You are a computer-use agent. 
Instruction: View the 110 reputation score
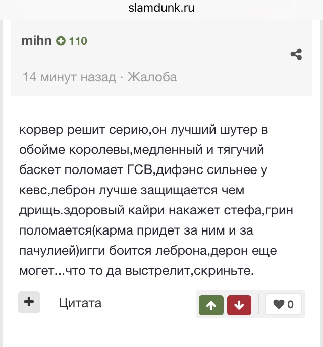(x=78, y=41)
